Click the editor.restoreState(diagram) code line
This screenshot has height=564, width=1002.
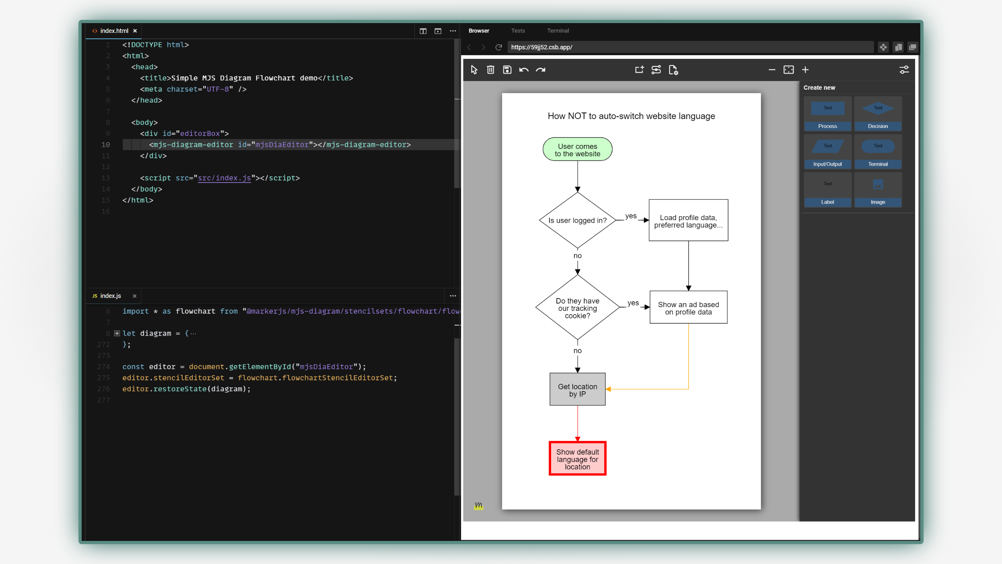[186, 389]
